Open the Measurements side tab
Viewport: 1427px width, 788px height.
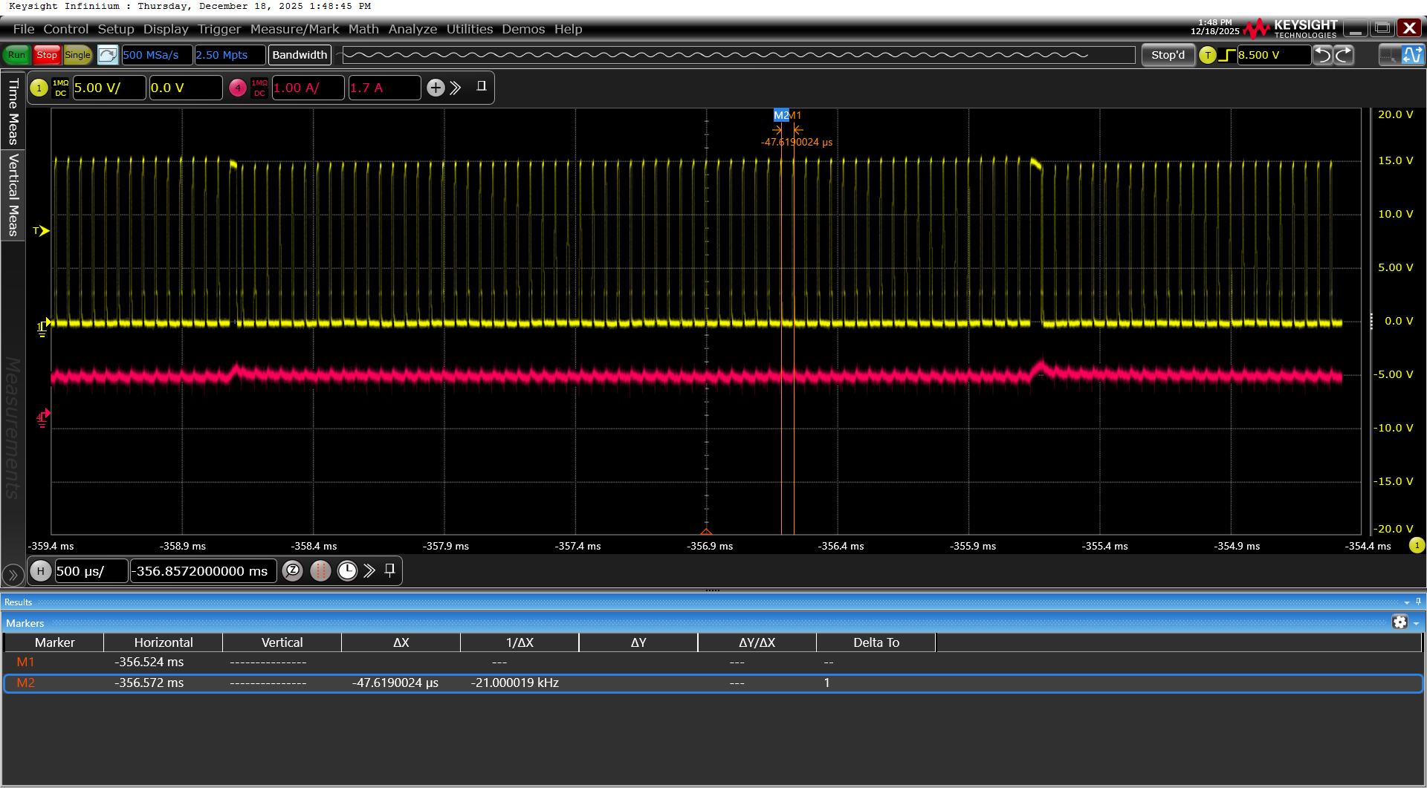click(13, 427)
